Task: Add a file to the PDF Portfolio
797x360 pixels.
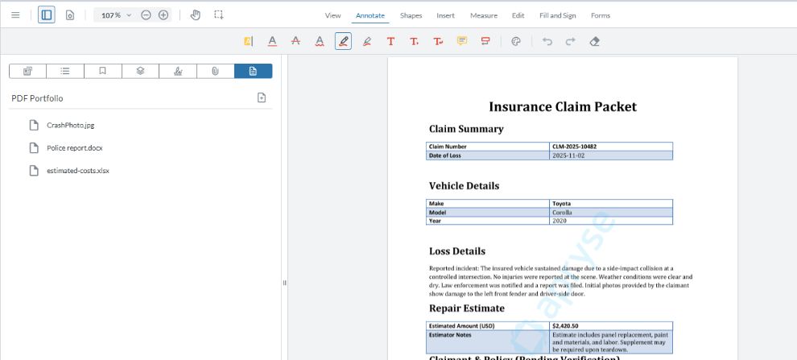Action: click(262, 97)
